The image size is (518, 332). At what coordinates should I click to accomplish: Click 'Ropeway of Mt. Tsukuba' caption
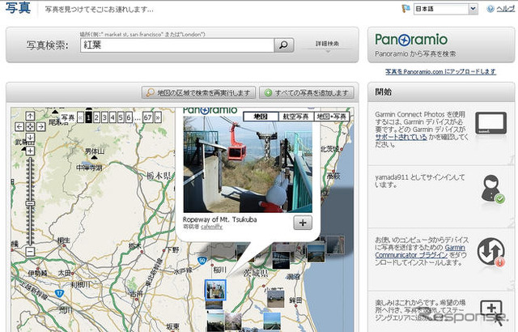pyautogui.click(x=219, y=219)
